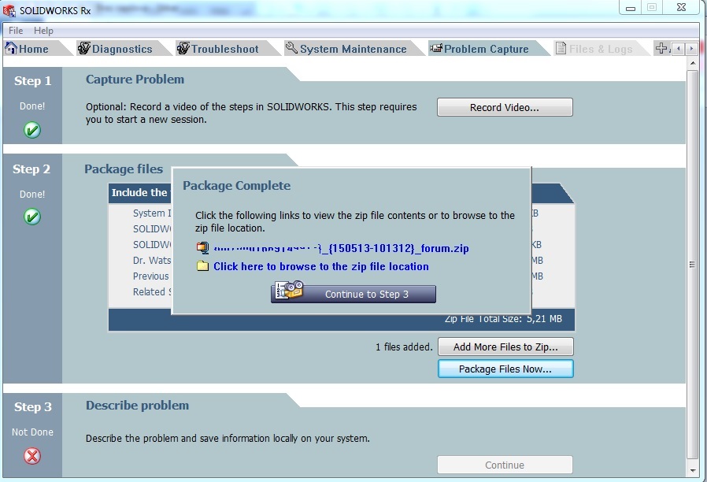This screenshot has width=707, height=482.
Task: Click the Step 2 green checkmark icon
Action: pos(32,217)
